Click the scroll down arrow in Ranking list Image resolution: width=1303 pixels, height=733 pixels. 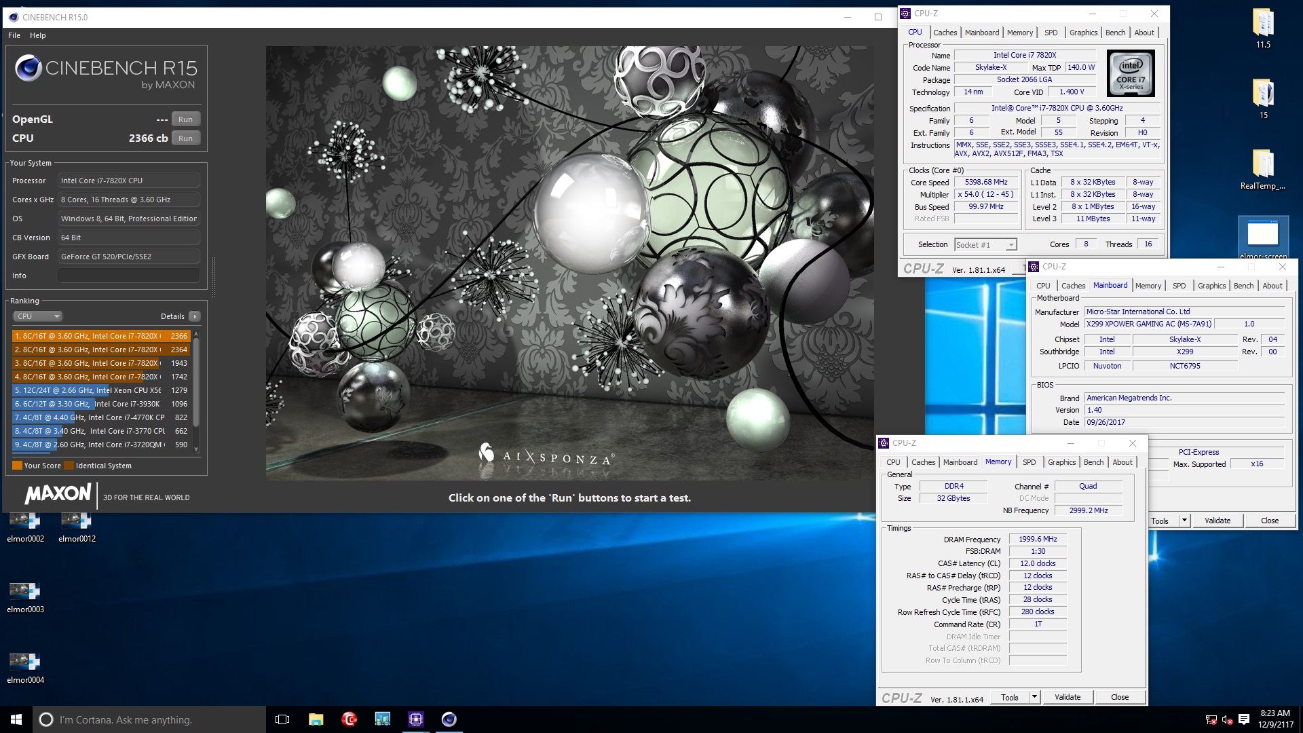196,449
